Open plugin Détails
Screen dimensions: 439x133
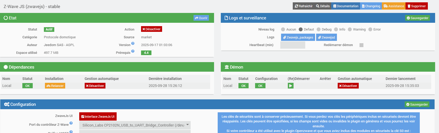click(323, 6)
